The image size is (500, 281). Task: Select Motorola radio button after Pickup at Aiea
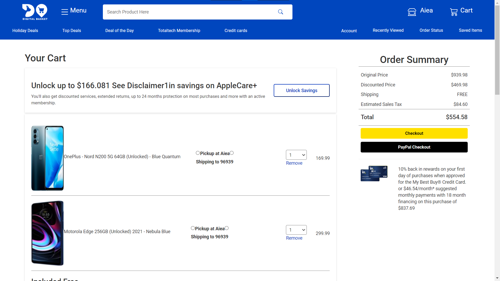click(227, 228)
